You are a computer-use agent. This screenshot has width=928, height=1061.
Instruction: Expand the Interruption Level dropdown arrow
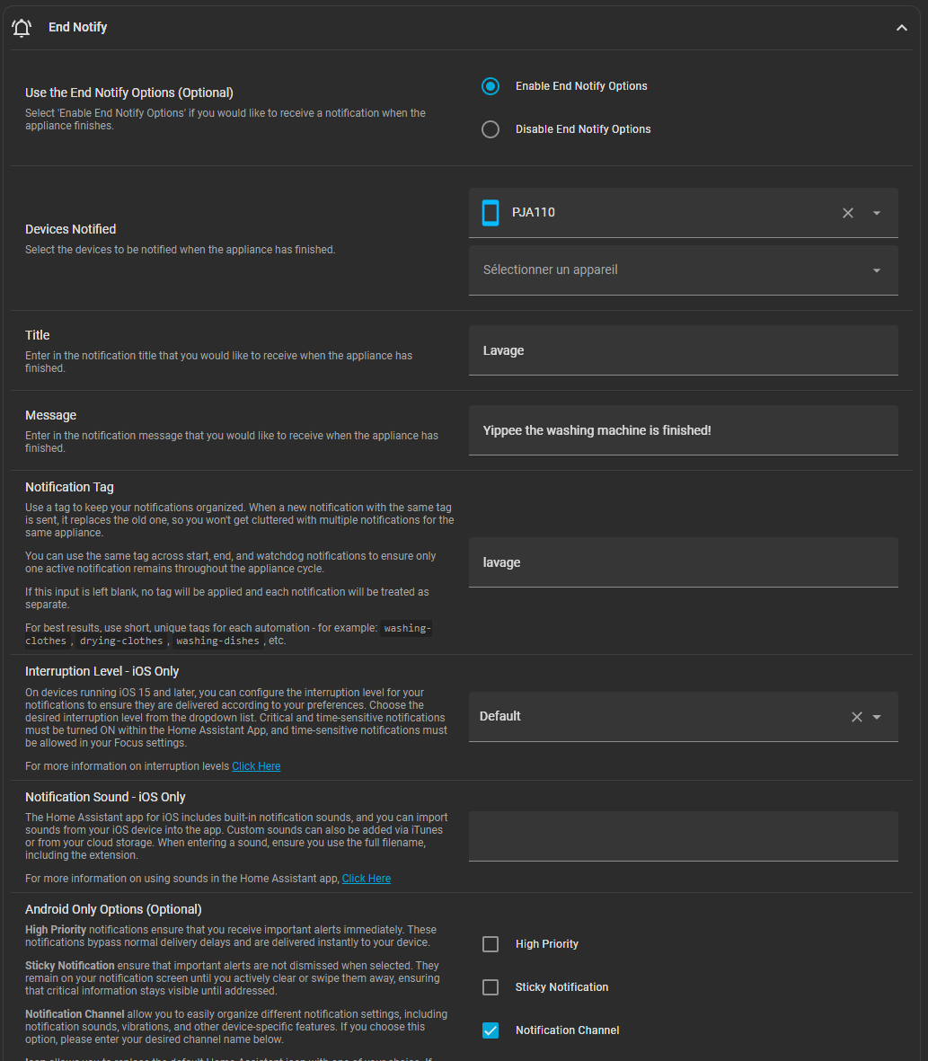click(878, 717)
